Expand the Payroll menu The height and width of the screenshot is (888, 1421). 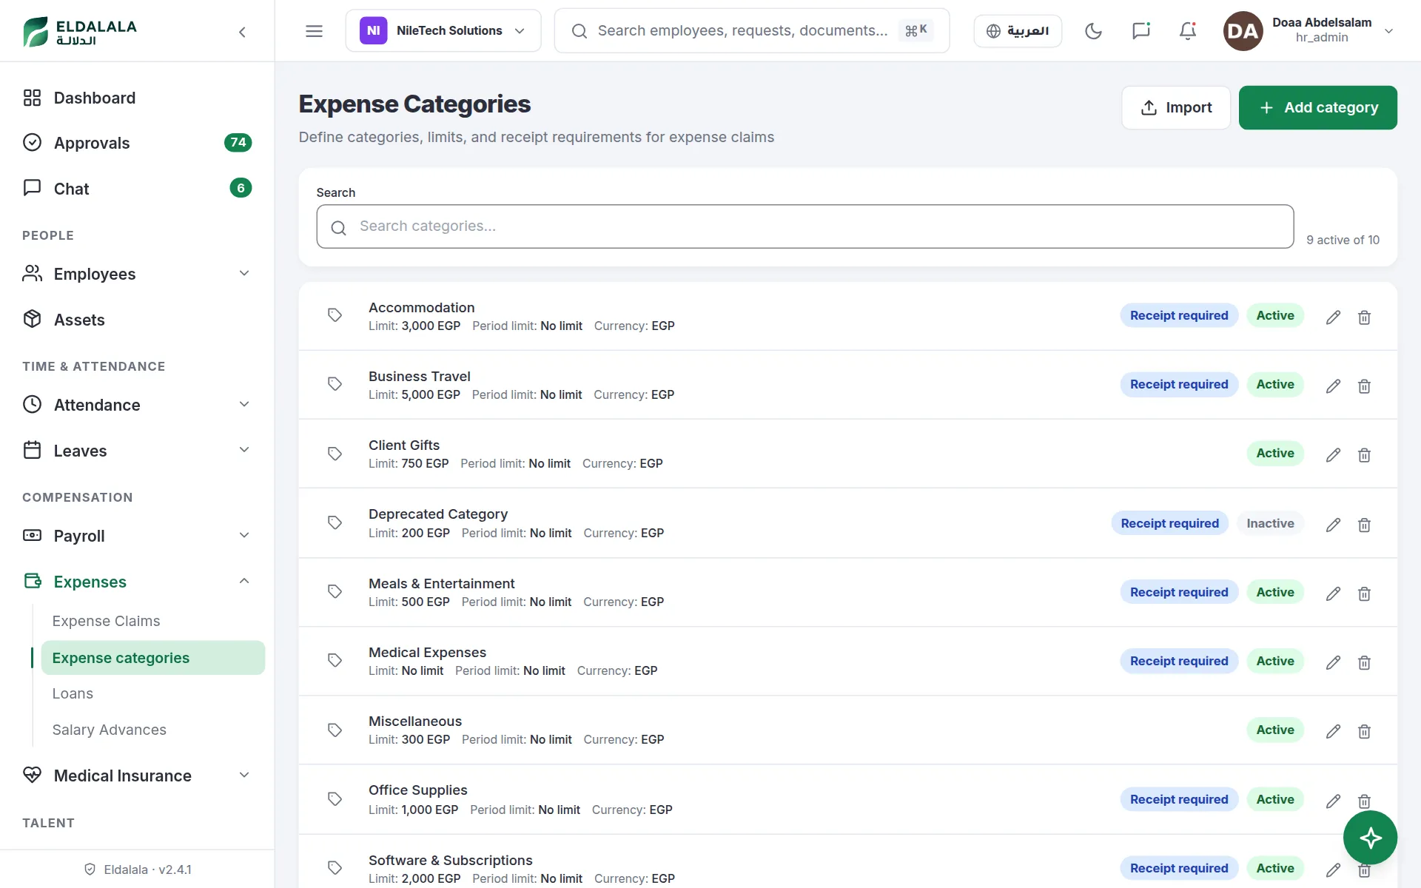pos(137,536)
